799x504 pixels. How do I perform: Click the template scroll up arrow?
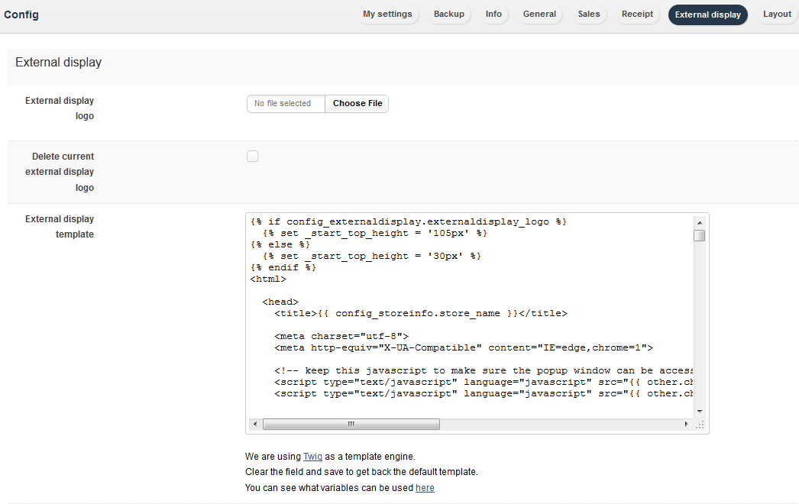click(699, 221)
